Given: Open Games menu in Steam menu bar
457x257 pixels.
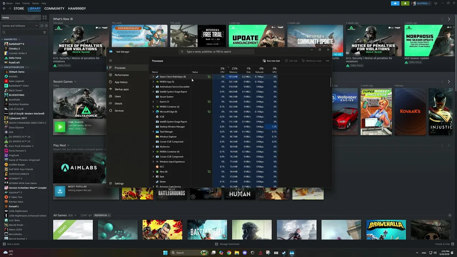Looking at the screenshot, I should pyautogui.click(x=35, y=3).
